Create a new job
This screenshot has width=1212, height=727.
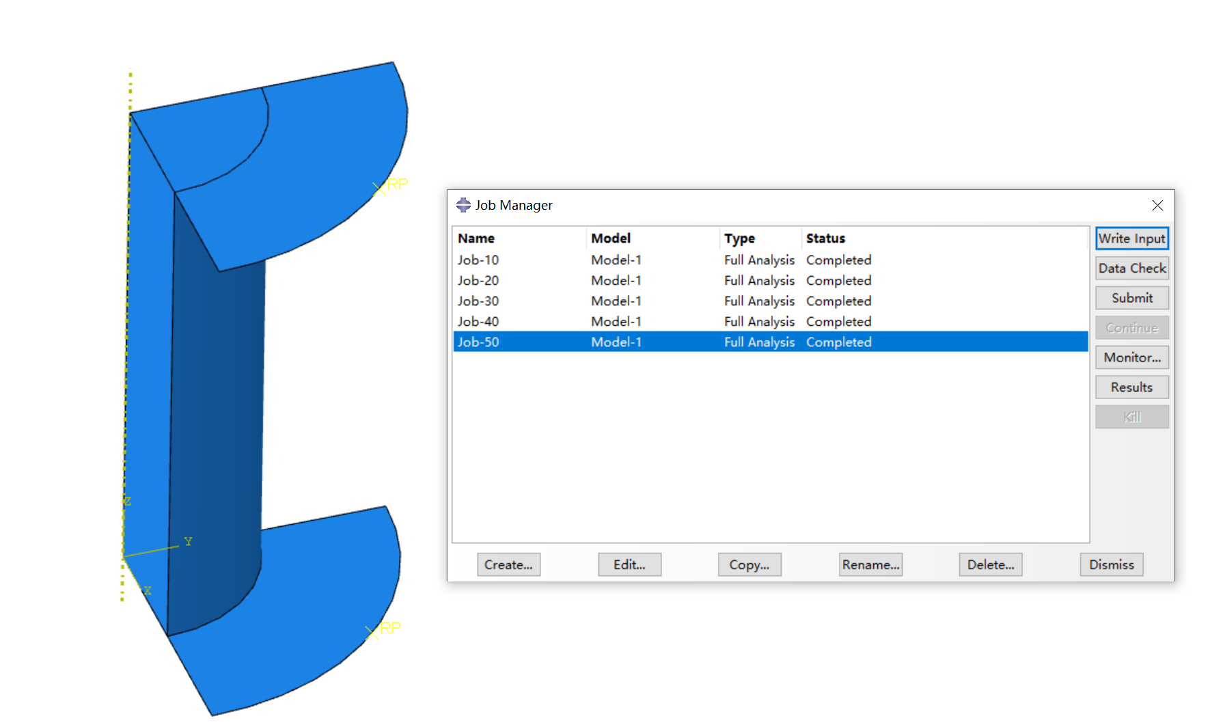[508, 564]
